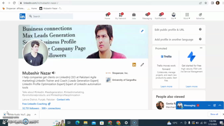Image resolution: width=224 pixels, height=126 pixels.
Task: Click Learn more under Jira ad
Action: tap(191, 86)
